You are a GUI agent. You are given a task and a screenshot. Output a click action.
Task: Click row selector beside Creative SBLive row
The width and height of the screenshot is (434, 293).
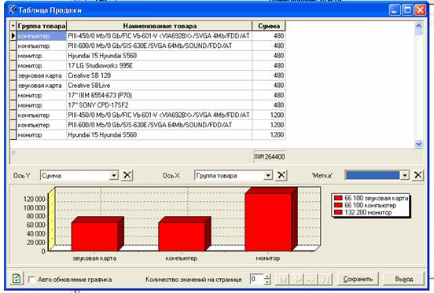(13, 86)
